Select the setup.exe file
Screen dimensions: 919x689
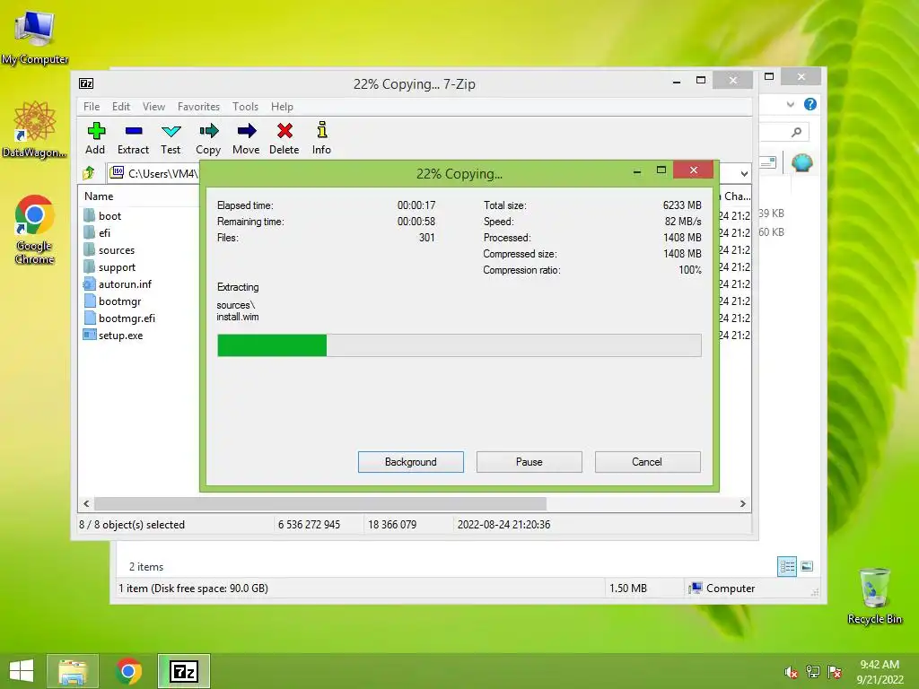113,336
